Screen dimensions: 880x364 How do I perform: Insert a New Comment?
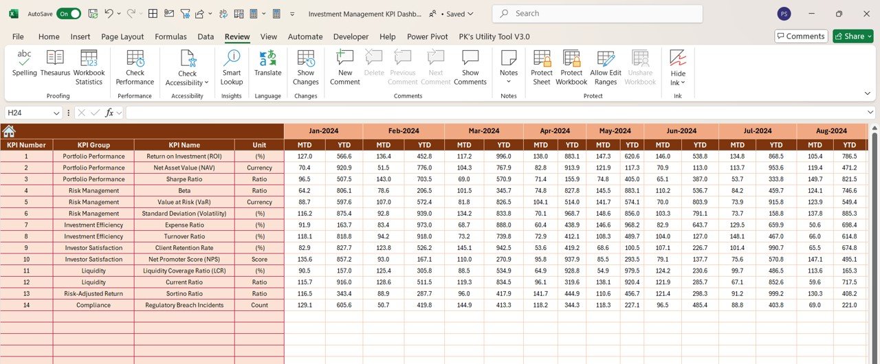tap(345, 68)
